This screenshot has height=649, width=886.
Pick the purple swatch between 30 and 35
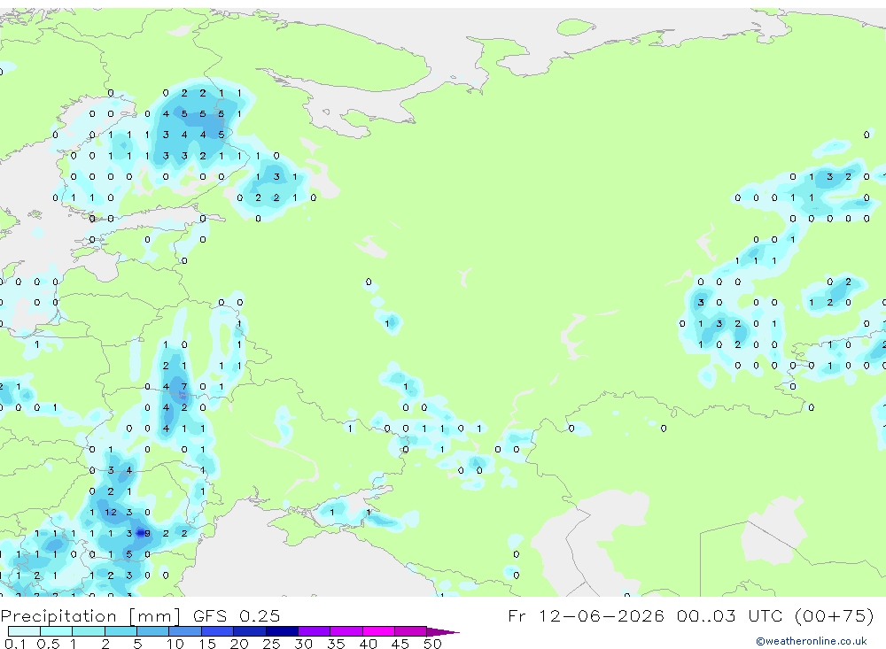pos(315,631)
